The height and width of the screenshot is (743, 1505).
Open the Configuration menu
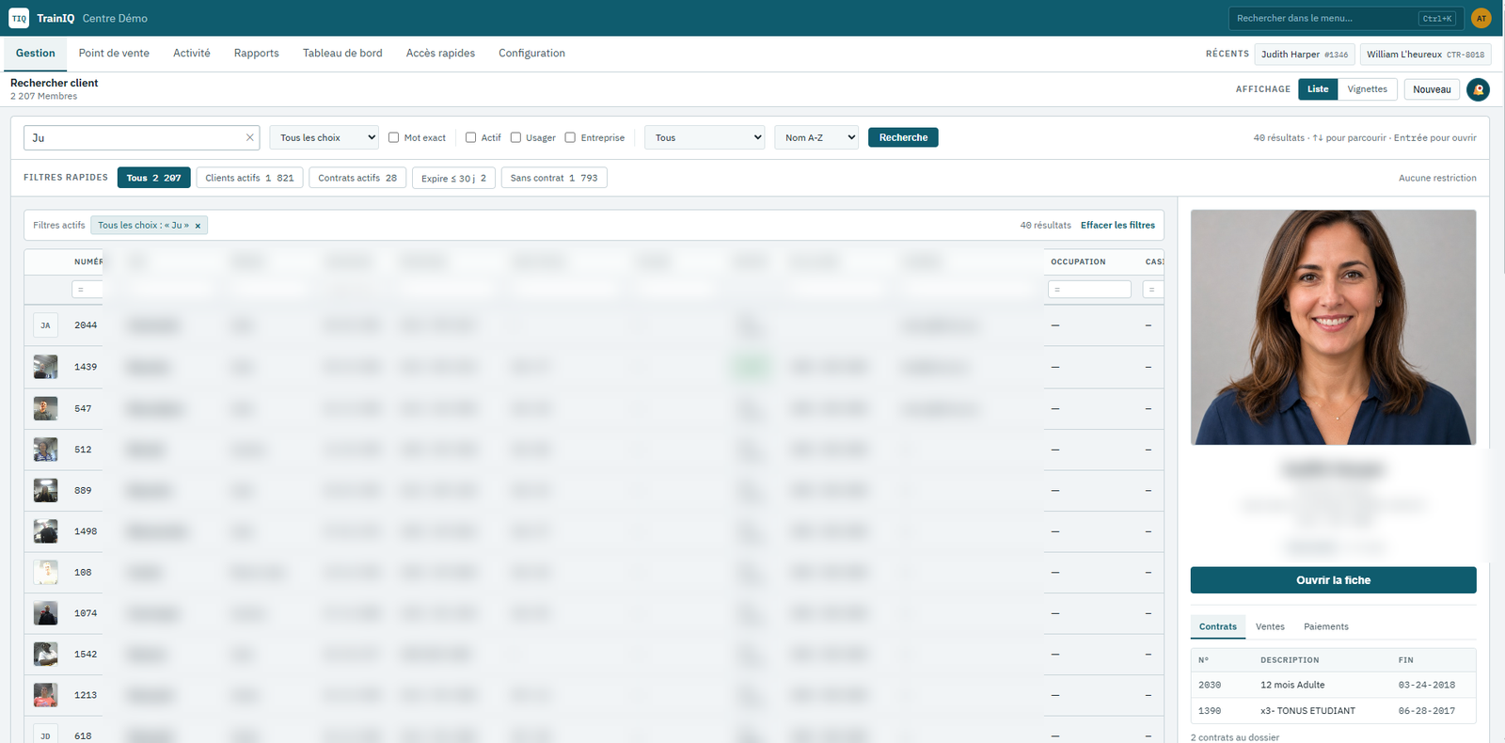point(531,54)
